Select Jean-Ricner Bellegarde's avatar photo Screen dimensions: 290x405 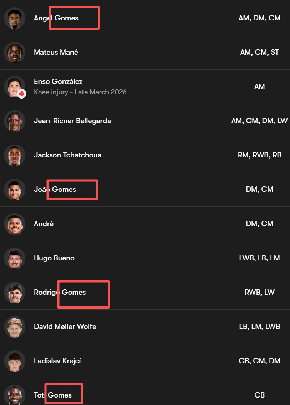(x=15, y=121)
